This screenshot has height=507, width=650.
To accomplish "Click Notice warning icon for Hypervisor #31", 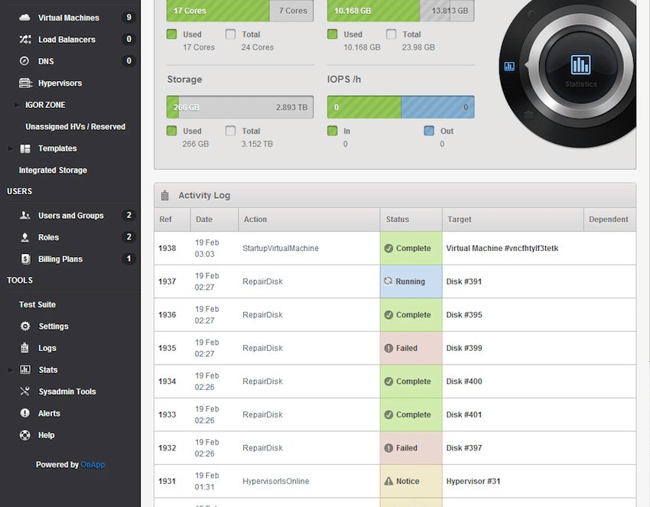I will pyautogui.click(x=388, y=481).
